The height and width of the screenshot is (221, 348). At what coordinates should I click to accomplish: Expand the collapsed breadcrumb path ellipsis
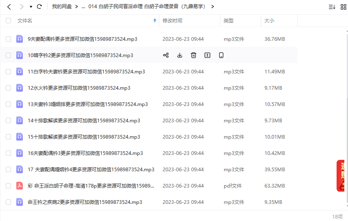coord(83,7)
